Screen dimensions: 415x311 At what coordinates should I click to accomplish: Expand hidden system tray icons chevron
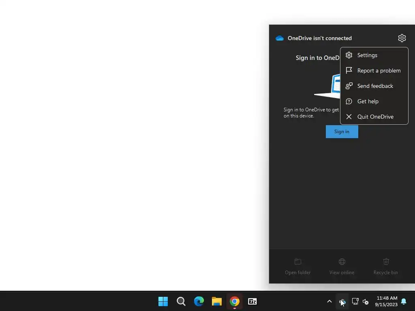pyautogui.click(x=329, y=301)
